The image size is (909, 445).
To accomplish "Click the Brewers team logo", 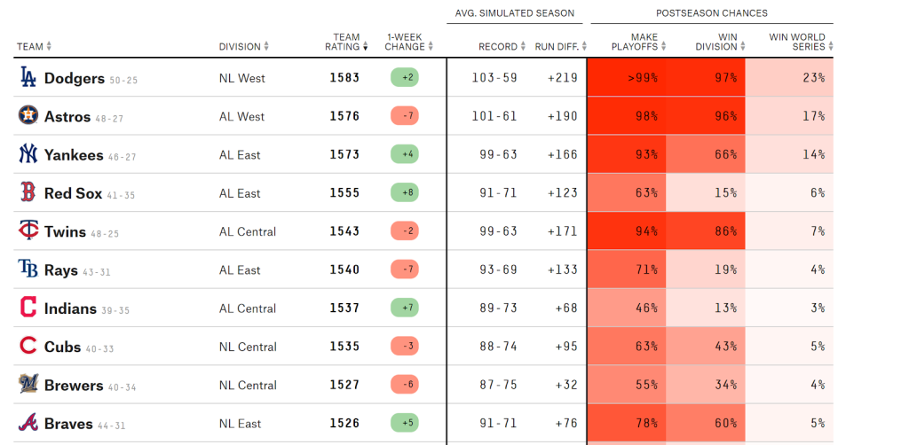I will (28, 385).
